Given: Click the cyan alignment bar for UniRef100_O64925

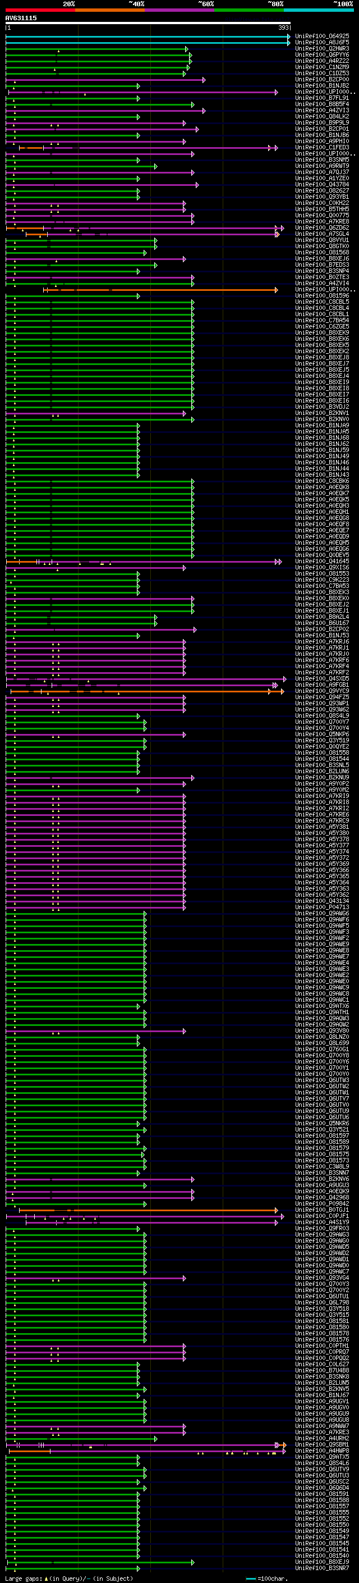Looking at the screenshot, I should (148, 37).
